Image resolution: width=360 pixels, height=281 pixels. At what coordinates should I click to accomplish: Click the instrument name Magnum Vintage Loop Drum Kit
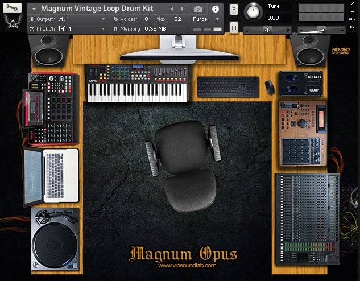tap(97, 9)
